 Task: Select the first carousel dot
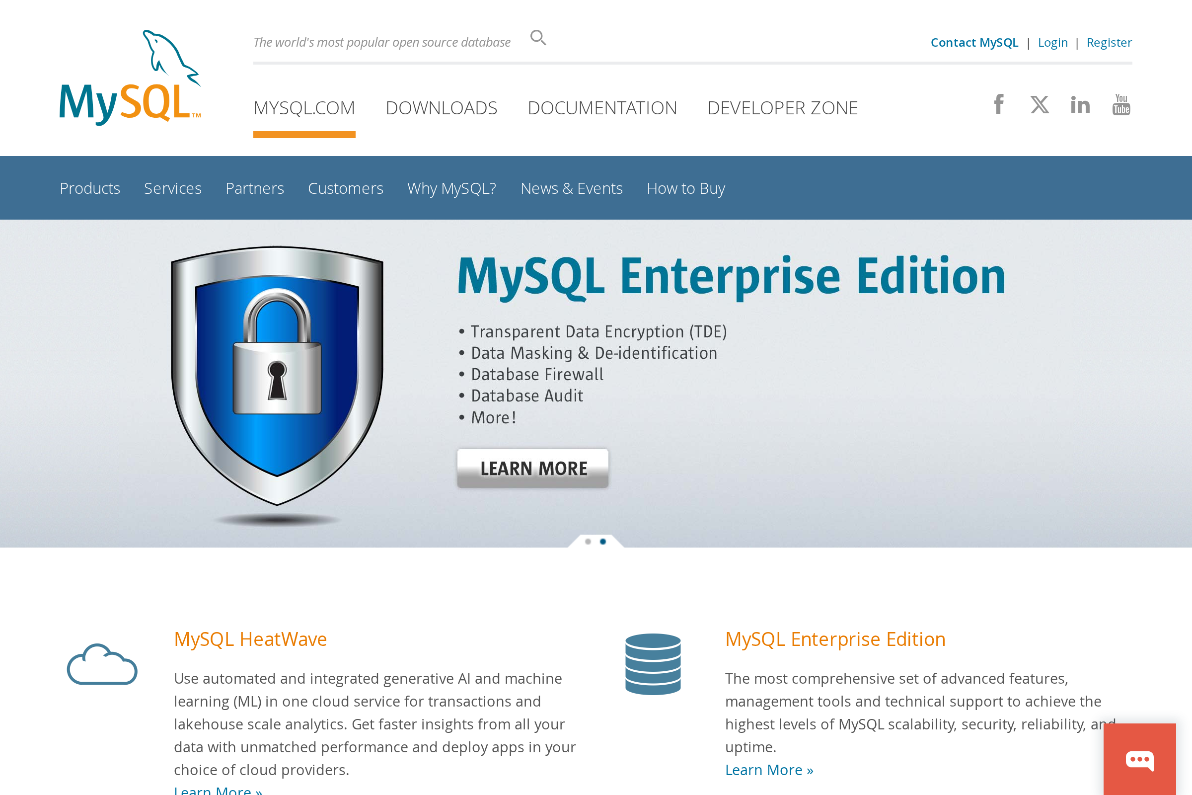tap(588, 541)
